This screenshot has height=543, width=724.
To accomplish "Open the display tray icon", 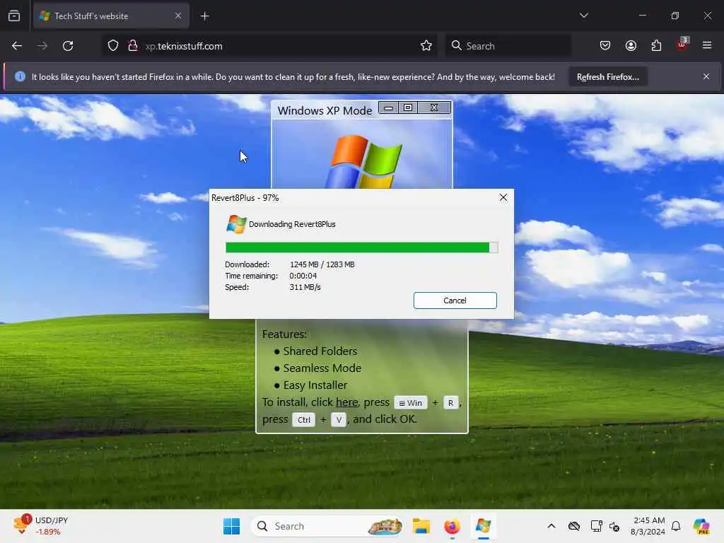I will point(596,526).
